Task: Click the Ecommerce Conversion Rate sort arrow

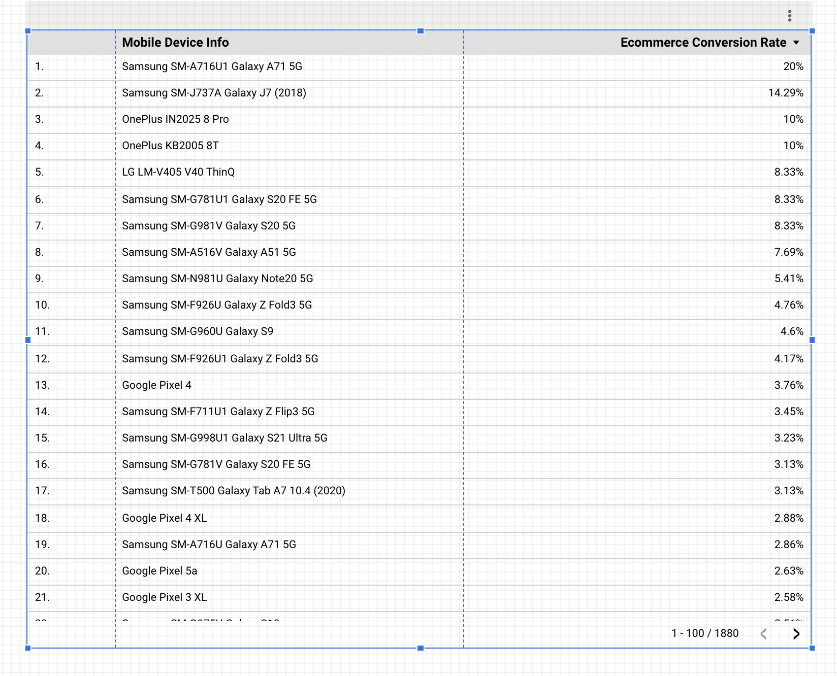Action: 796,43
